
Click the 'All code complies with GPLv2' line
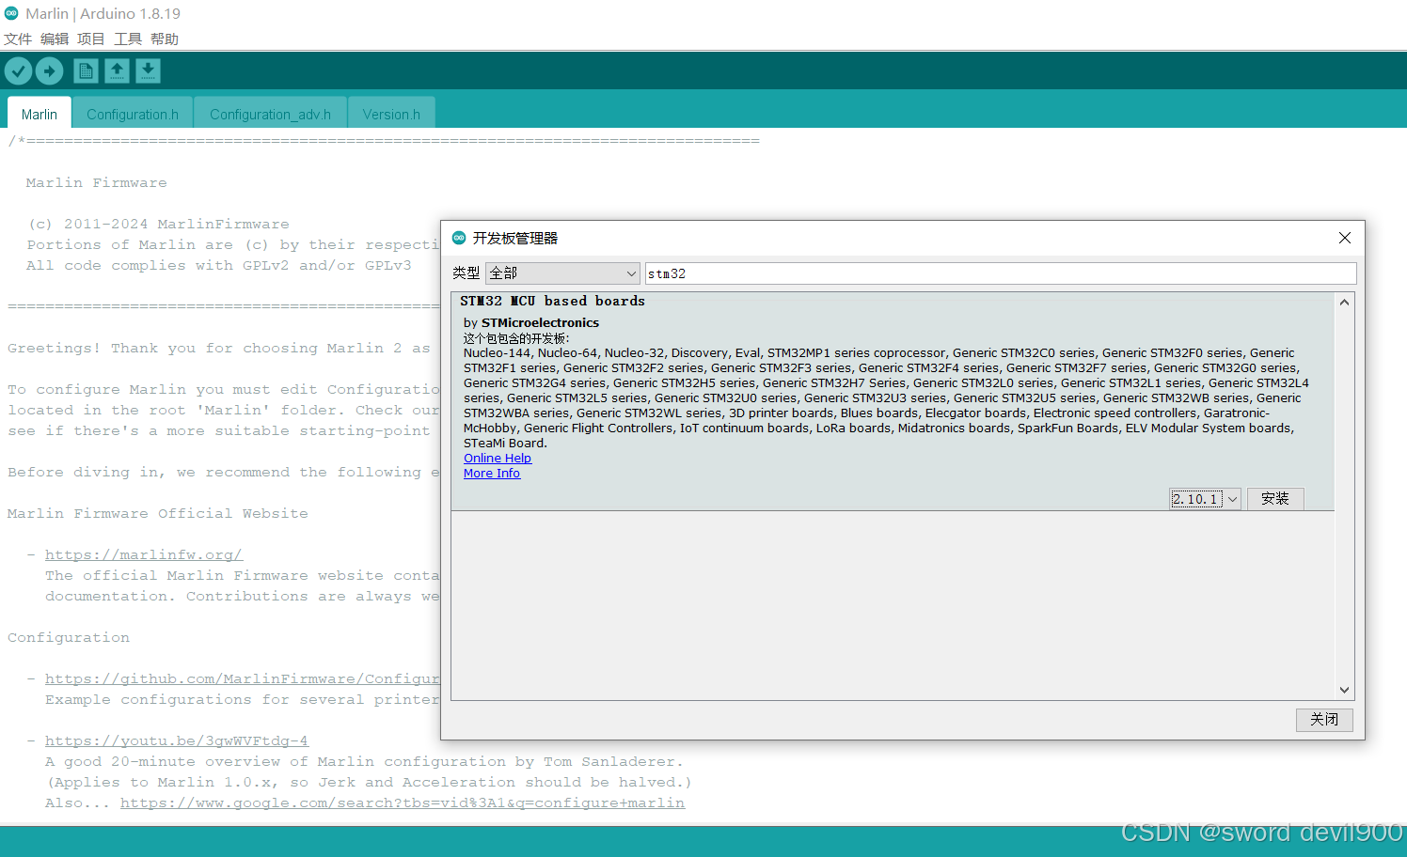click(219, 265)
